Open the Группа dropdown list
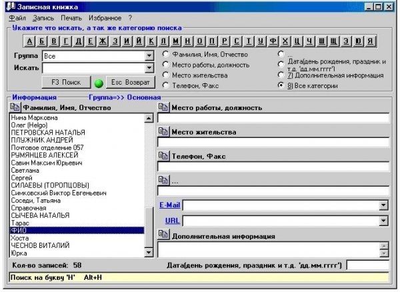400x292 pixels. point(149,57)
